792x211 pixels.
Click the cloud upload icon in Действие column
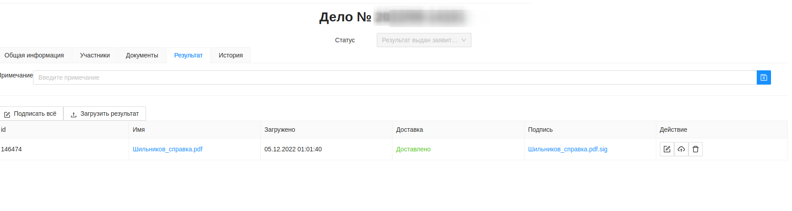coord(681,149)
